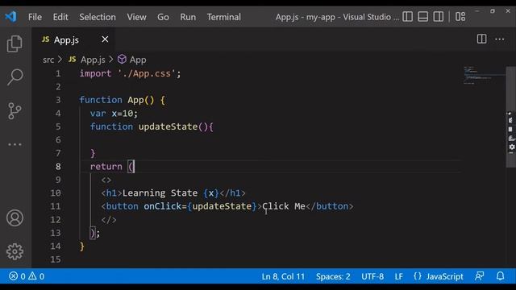This screenshot has height=290, width=516.
Task: Toggle the bottom panel layout icon
Action: (x=422, y=16)
